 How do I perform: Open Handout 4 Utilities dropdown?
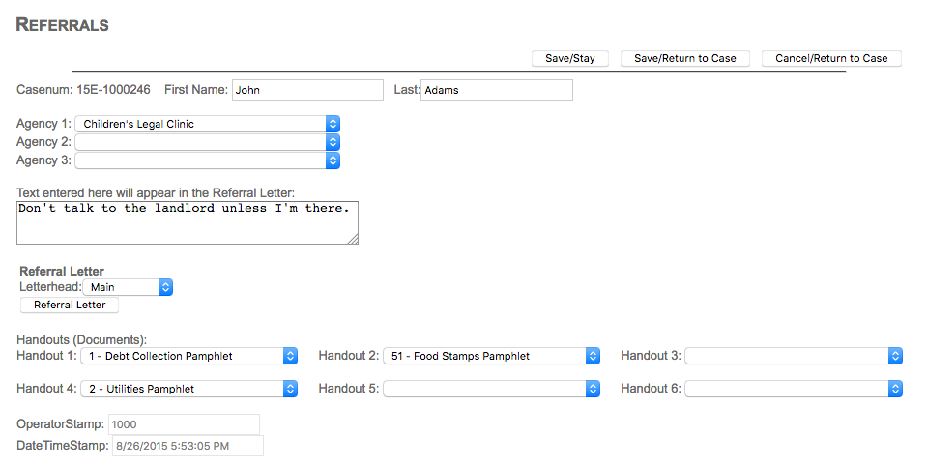pyautogui.click(x=188, y=389)
